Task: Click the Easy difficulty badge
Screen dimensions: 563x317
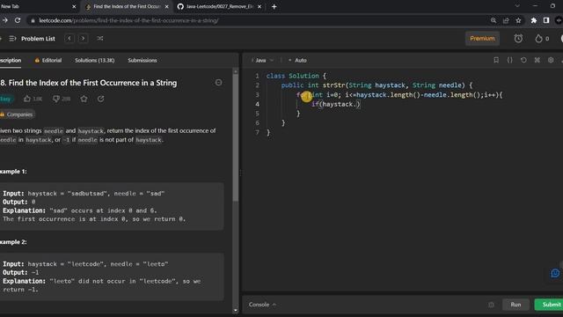Action: (x=6, y=99)
